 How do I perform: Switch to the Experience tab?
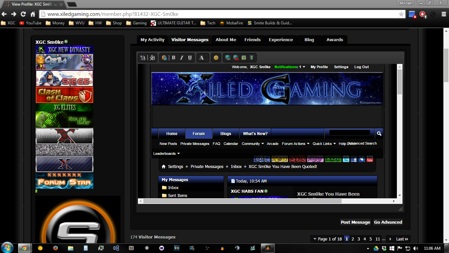pos(281,40)
